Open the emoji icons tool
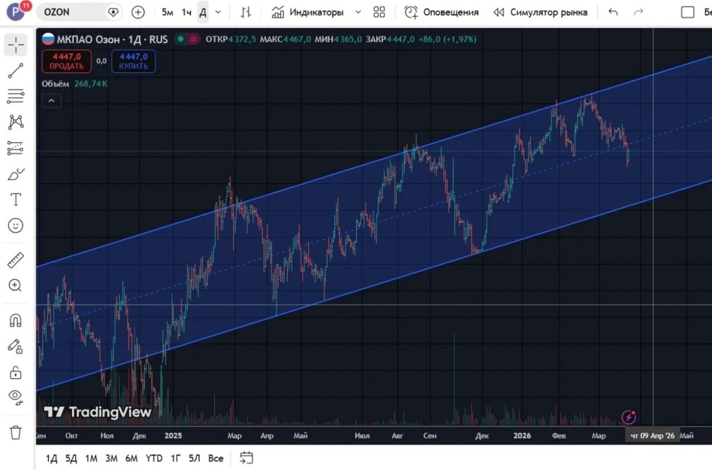This screenshot has width=712, height=470. pyautogui.click(x=15, y=225)
